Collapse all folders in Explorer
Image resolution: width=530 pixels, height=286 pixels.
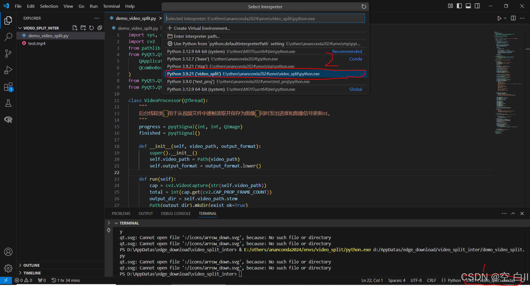point(100,28)
